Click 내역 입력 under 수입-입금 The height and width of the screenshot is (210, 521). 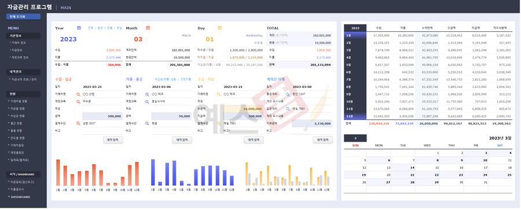point(113,140)
